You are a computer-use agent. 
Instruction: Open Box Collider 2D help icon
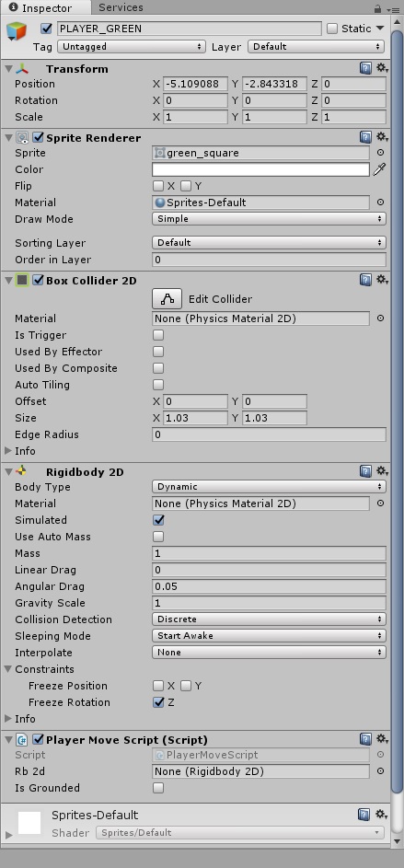(365, 280)
